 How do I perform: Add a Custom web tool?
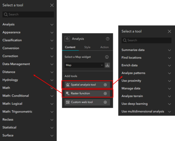pyautogui.click(x=87, y=102)
